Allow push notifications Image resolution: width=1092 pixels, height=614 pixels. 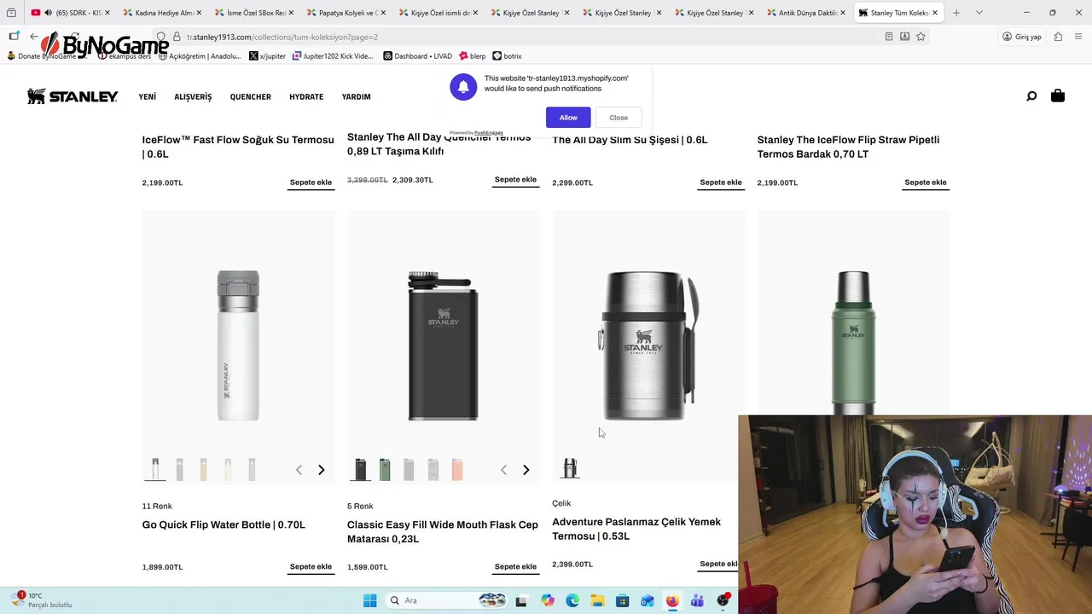(568, 118)
